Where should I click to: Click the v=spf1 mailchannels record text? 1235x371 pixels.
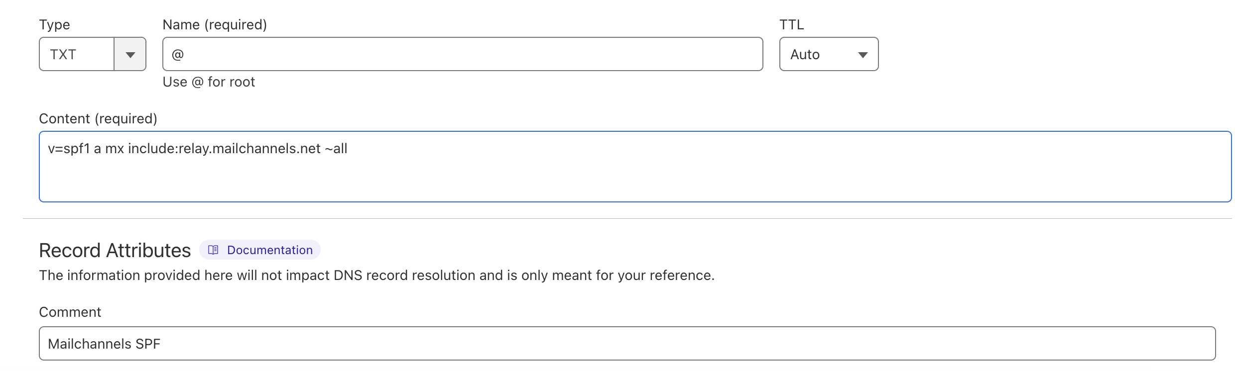[x=198, y=148]
